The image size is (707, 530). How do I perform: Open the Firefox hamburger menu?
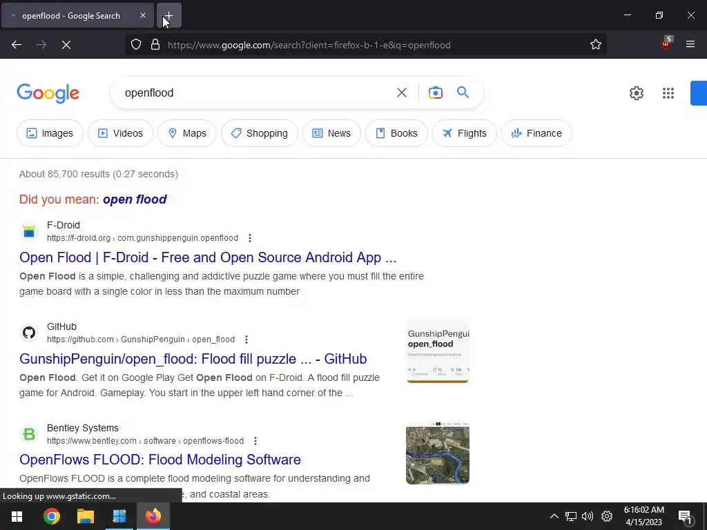[x=690, y=44]
